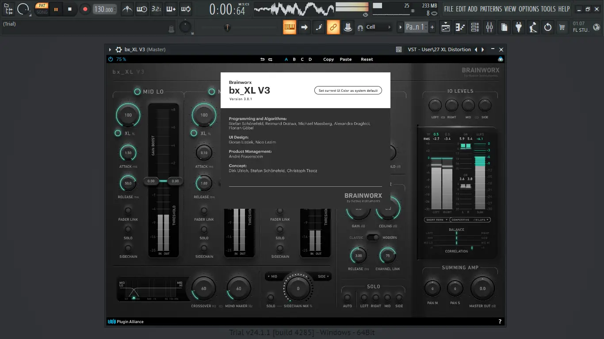Viewport: 604px width, 339px height.
Task: Open the Cell snap dropdown
Action: [378, 27]
